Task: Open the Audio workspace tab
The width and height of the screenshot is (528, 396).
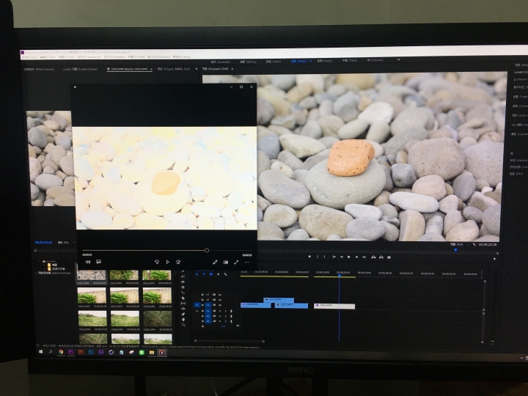Action: (325, 61)
